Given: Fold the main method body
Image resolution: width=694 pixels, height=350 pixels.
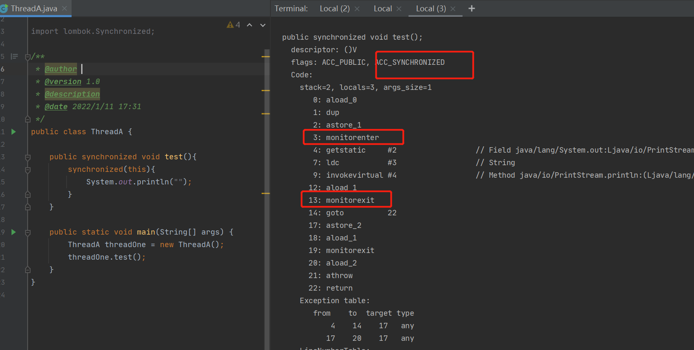Looking at the screenshot, I should point(28,232).
